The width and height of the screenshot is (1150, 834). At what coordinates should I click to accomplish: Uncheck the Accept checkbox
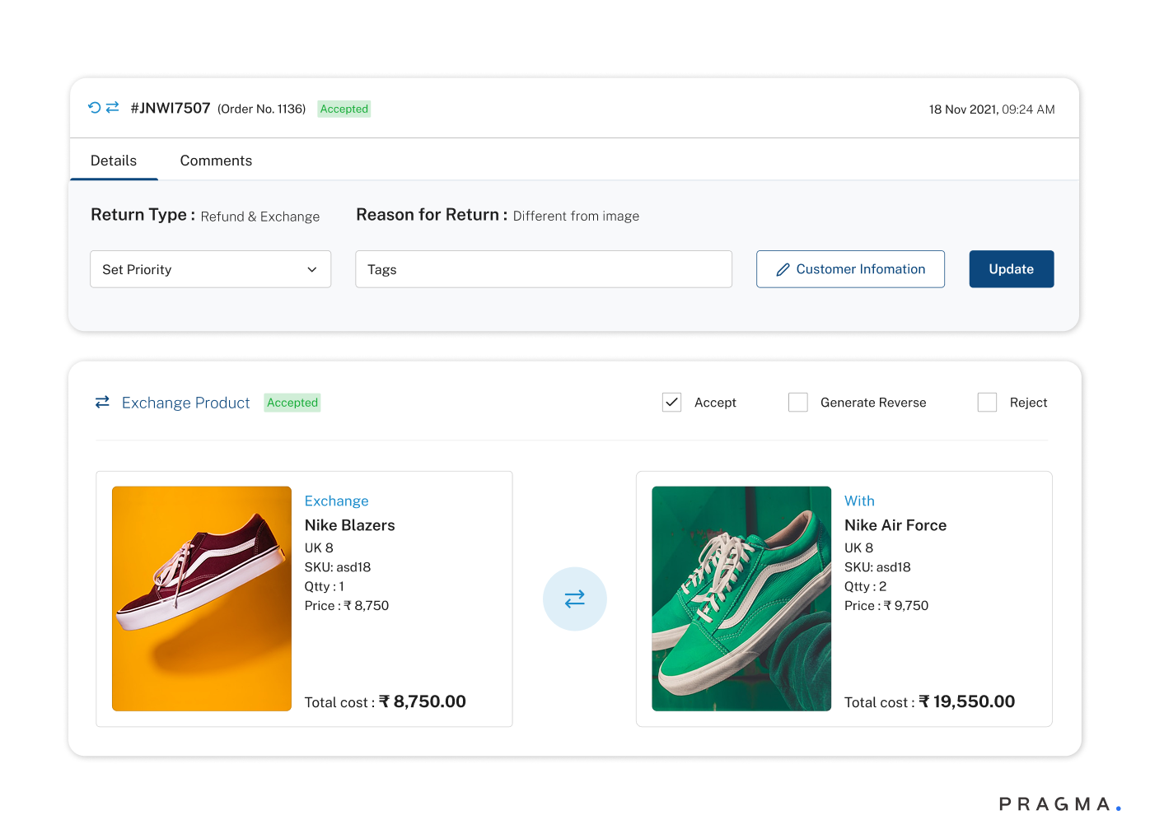[x=671, y=402]
